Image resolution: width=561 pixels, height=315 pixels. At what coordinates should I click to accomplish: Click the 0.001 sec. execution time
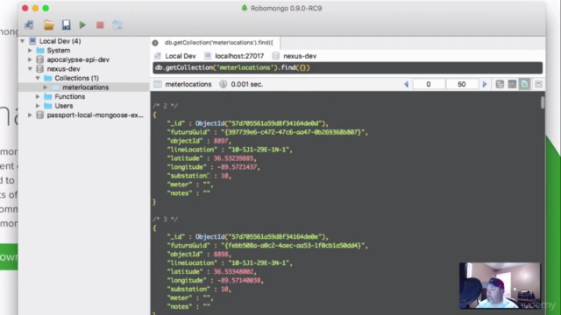[x=247, y=84]
